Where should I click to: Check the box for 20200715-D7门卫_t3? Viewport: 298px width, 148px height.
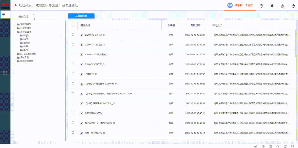tap(73, 35)
